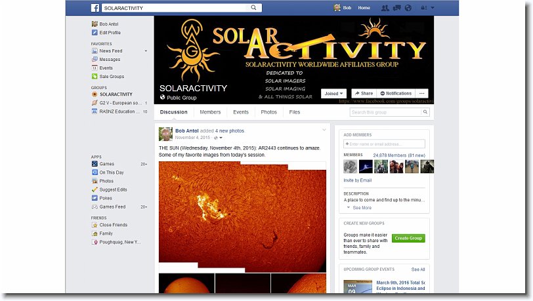Open the March 9th Total Solar Eclipse event

(x=401, y=285)
